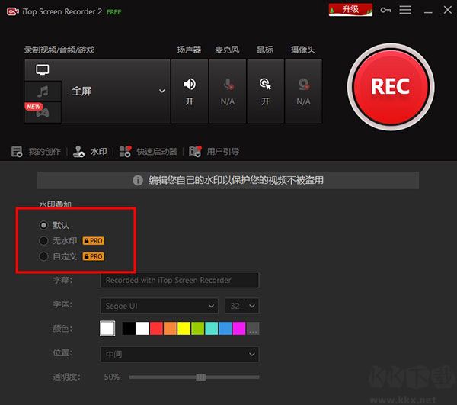Pick the cyan color swatch
457x405 pixels.
212,329
